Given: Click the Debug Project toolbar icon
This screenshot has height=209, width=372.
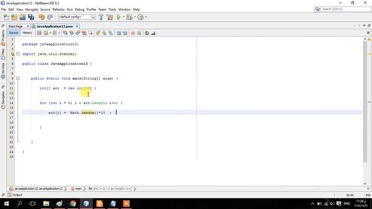Looking at the screenshot, I should (129, 17).
